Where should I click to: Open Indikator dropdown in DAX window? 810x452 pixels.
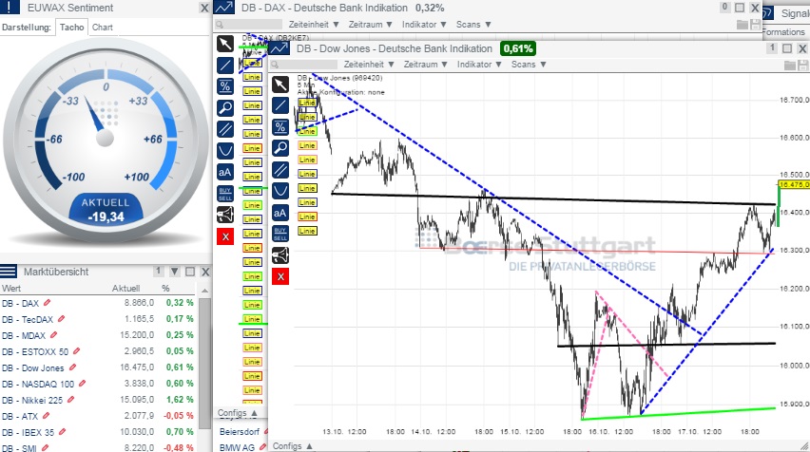(424, 25)
